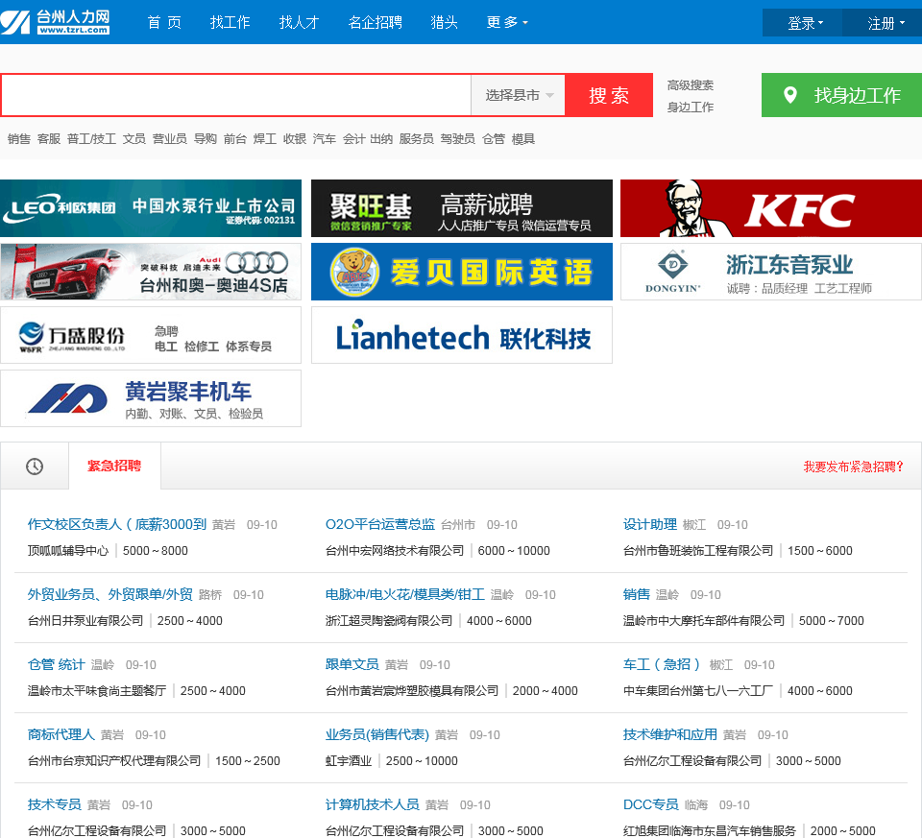
Task: Open the O2O平台运营总监 job listing
Action: pos(380,525)
